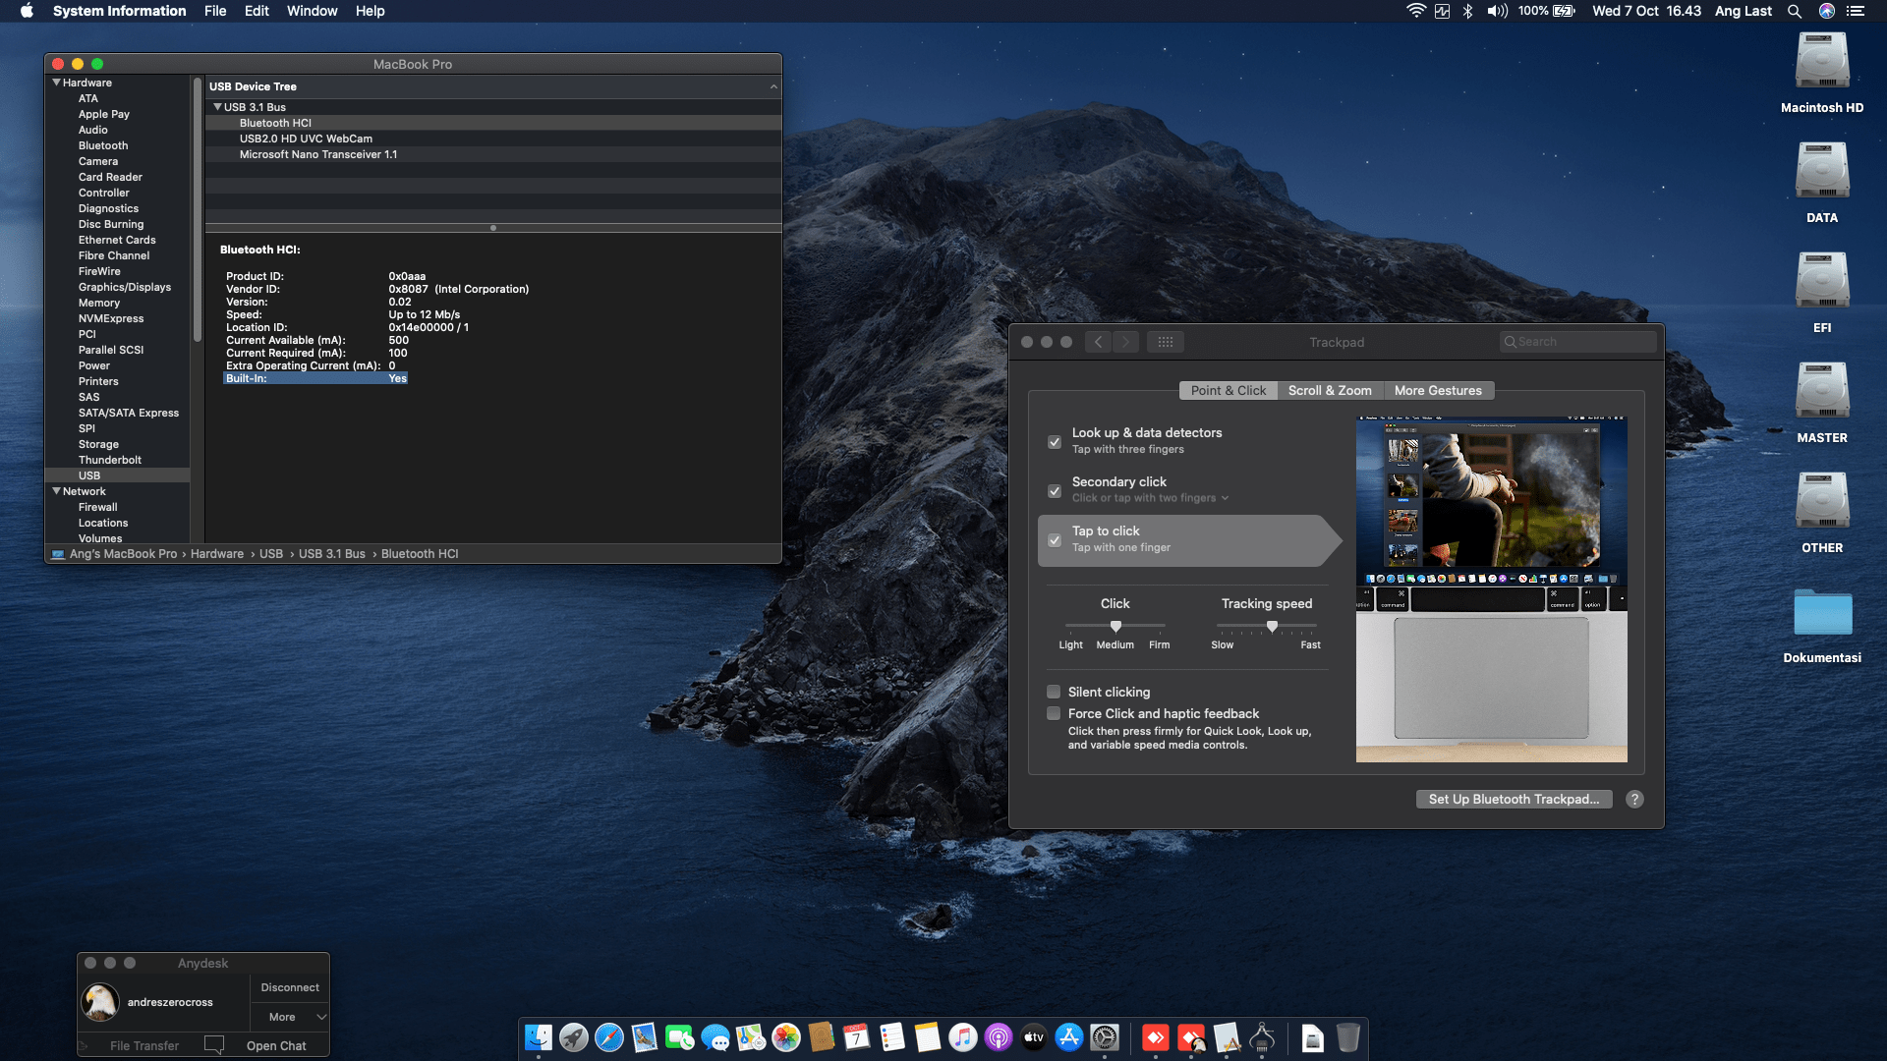Show all preferences grid button

[x=1166, y=342]
